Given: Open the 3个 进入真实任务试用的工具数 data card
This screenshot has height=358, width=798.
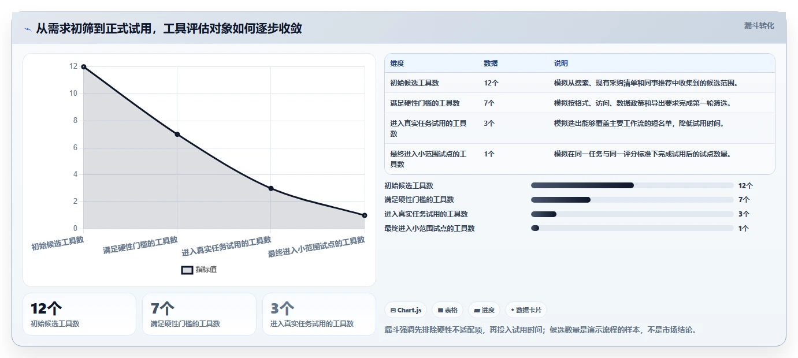Looking at the screenshot, I should click(319, 314).
